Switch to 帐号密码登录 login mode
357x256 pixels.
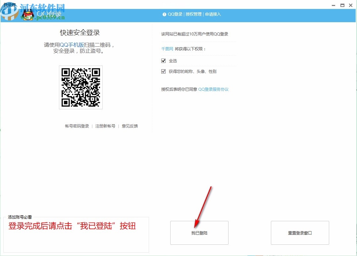[x=76, y=126]
